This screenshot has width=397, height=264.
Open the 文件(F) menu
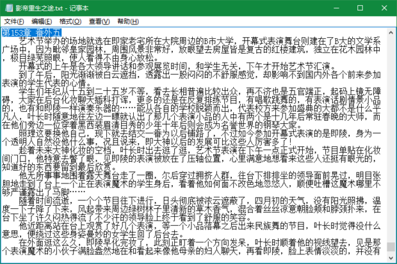click(x=14, y=22)
